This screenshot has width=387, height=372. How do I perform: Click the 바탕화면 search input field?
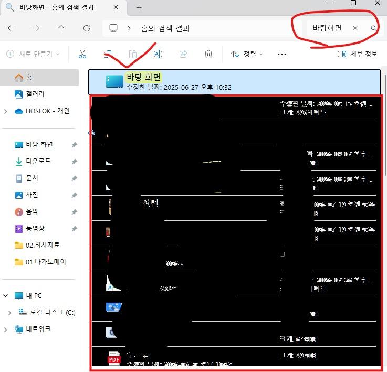point(327,28)
